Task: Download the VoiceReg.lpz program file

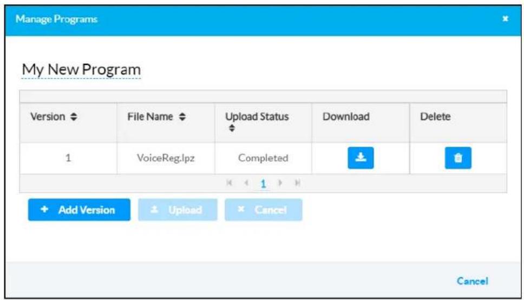Action: (361, 158)
